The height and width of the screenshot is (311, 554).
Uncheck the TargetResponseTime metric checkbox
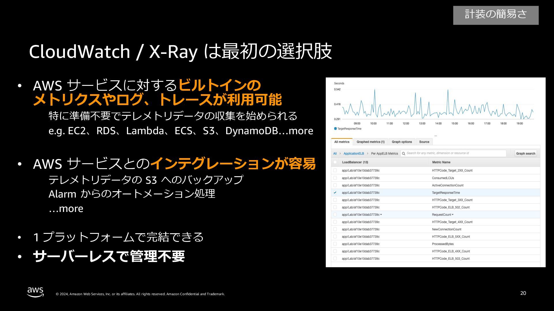tap(335, 193)
